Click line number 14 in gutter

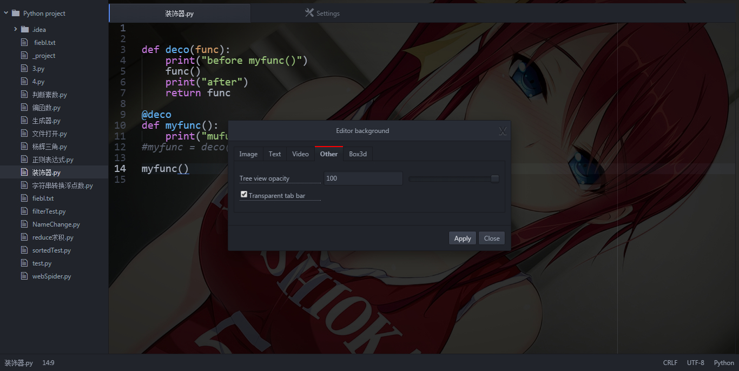pyautogui.click(x=120, y=168)
